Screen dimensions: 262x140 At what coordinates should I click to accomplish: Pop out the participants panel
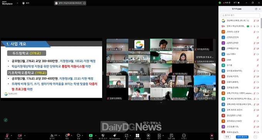256,9
